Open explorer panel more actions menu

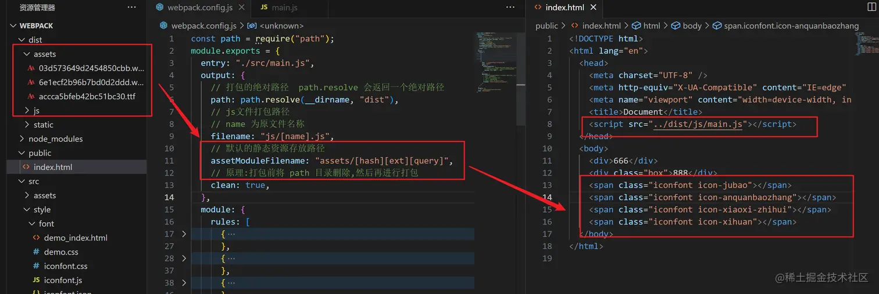[132, 8]
